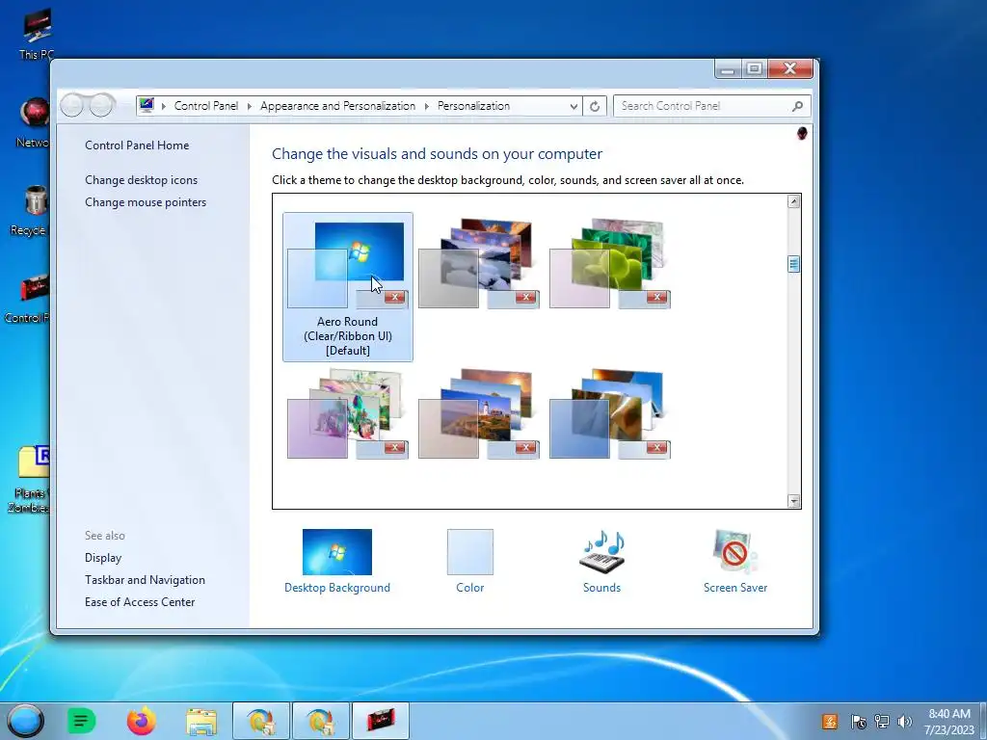Open the address bar history dropdown
Image resolution: width=987 pixels, height=740 pixels.
(574, 106)
